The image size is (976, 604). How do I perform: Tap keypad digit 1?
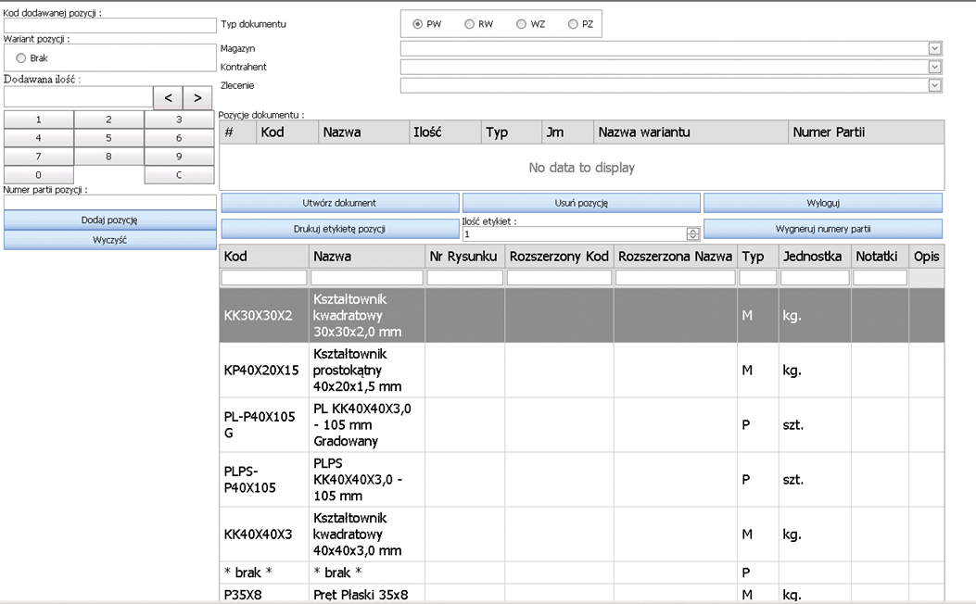tap(39, 120)
